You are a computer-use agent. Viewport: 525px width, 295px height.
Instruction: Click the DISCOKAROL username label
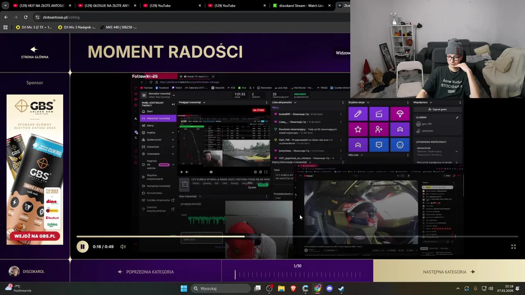[x=34, y=272]
